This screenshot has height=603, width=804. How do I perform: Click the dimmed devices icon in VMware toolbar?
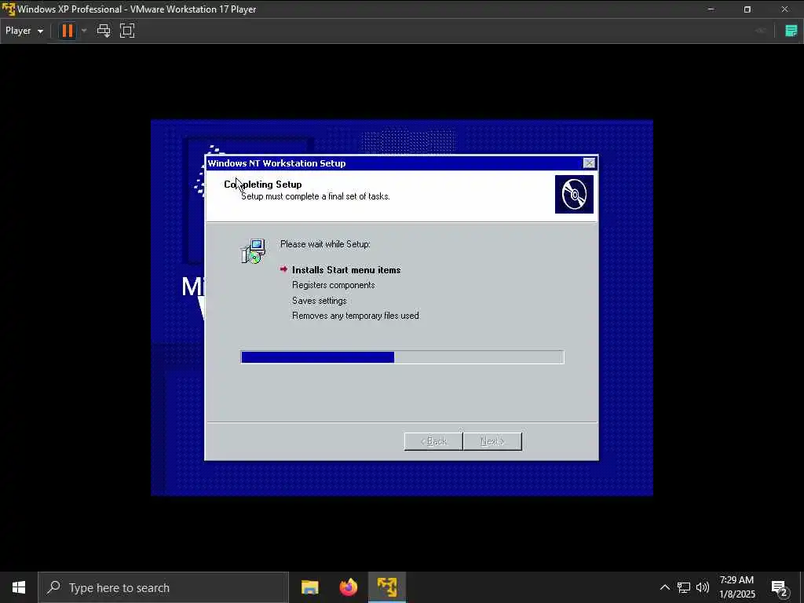760,31
